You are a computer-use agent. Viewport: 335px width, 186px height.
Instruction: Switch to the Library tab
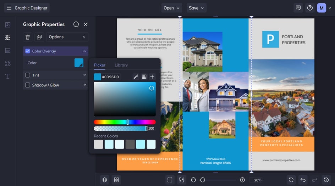121,65
